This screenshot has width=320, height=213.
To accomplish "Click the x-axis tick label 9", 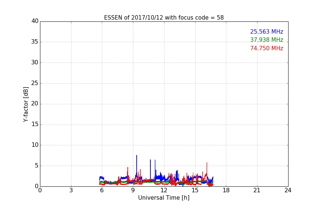I will tap(133, 190).
